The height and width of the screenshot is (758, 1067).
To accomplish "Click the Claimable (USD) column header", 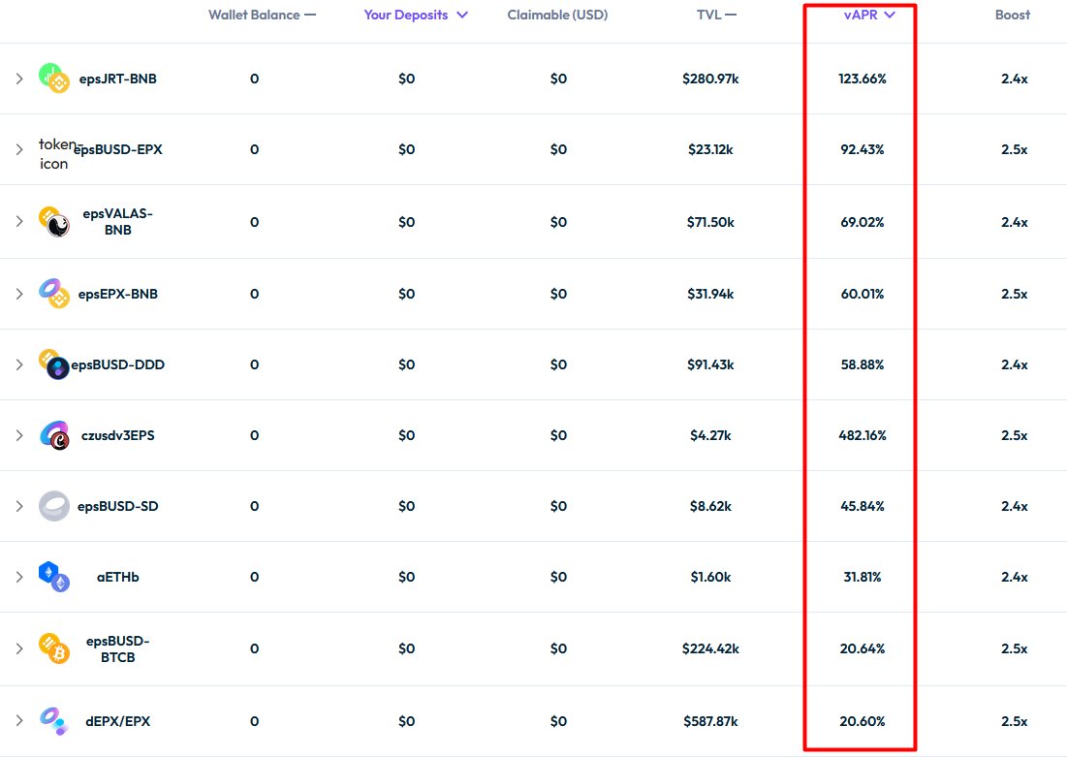I will (557, 15).
